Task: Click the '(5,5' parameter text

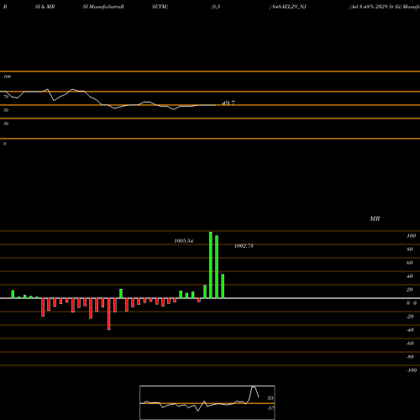Action: point(216,7)
